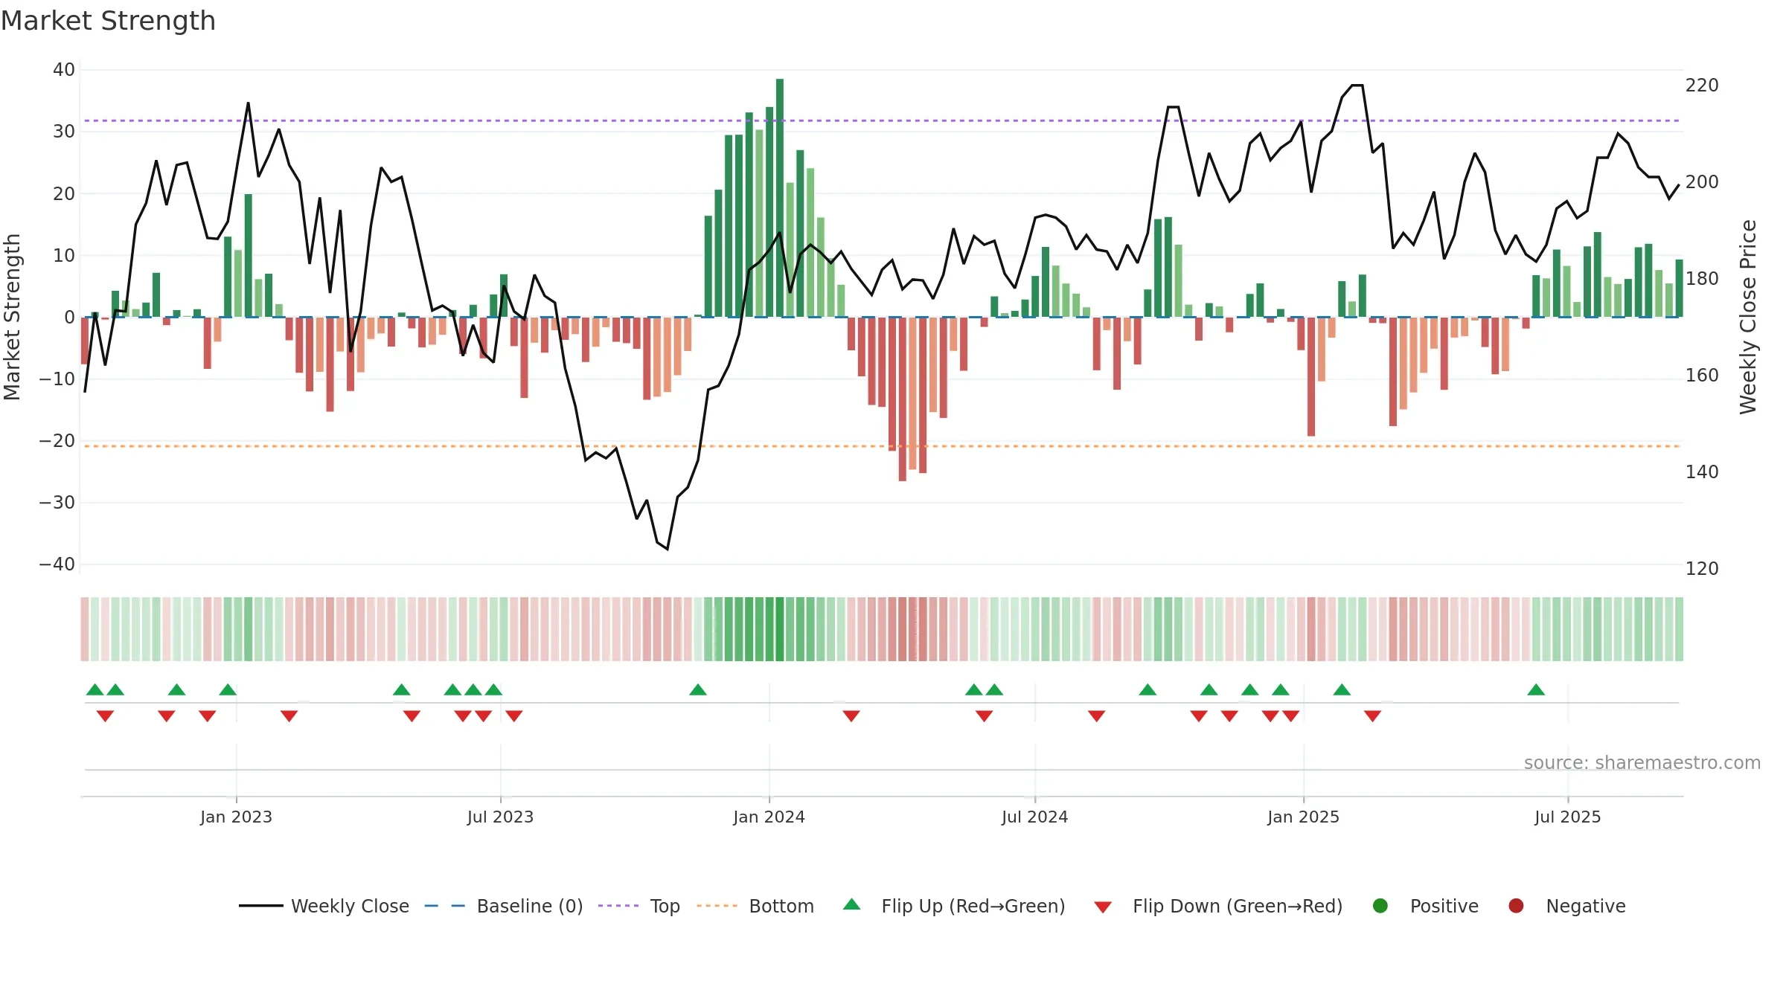Click the 40 strength axis tick
Viewport: 1786px width, 1004px height.
point(64,70)
